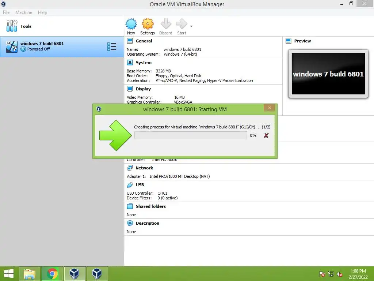Click the Operating System Windows 7 (64-bit) value
374x281 pixels.
click(x=180, y=54)
